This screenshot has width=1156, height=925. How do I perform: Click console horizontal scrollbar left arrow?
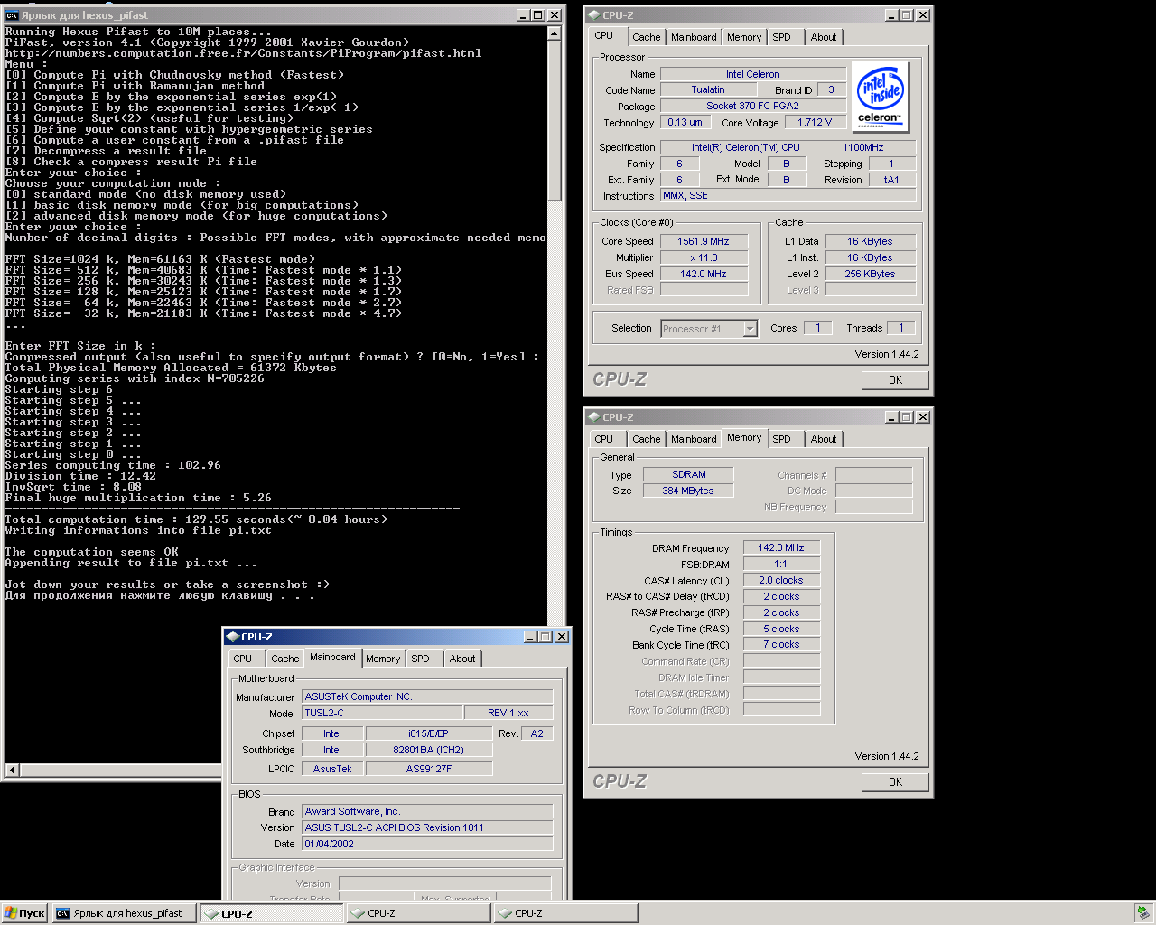[x=12, y=770]
